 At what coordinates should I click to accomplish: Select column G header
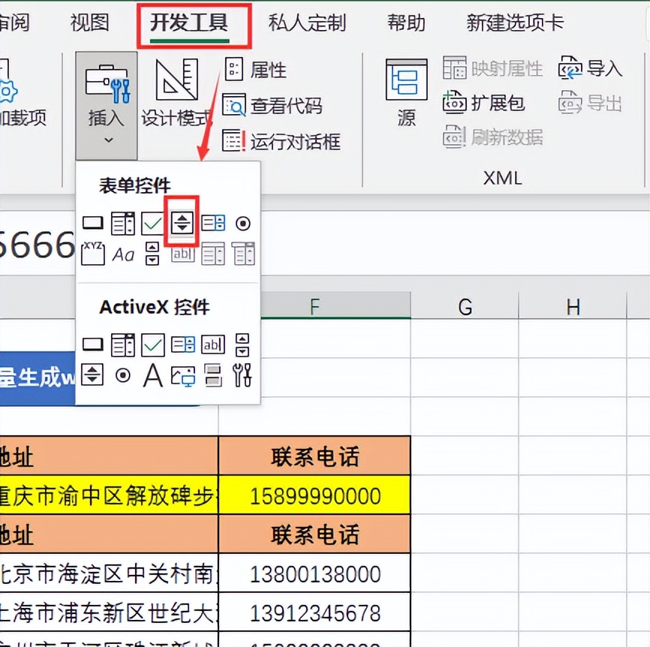coord(465,306)
